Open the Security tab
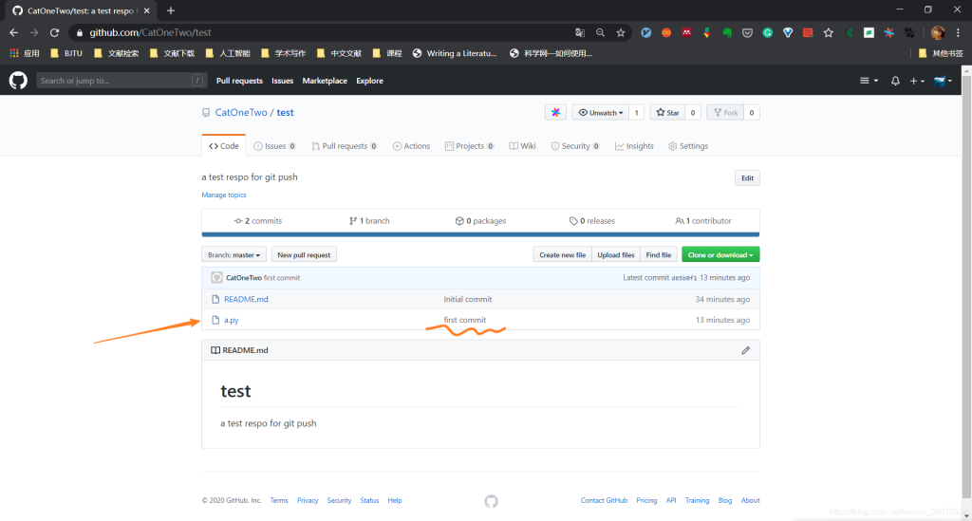Screen dimensions: 972x521 point(575,146)
